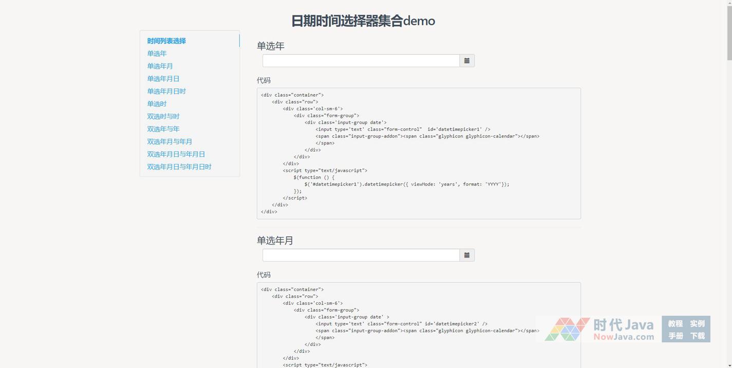This screenshot has width=732, height=368.
Task: Navigate to 单选年月日时 sidebar item
Action: pos(166,91)
